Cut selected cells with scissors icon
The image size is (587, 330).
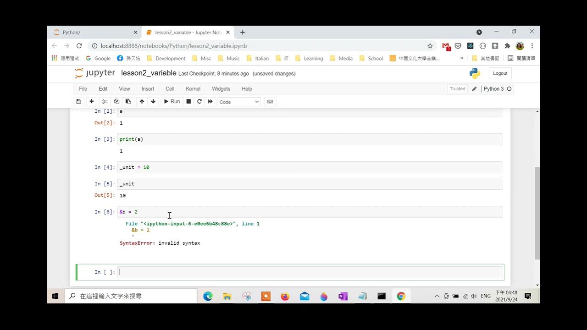coord(105,101)
